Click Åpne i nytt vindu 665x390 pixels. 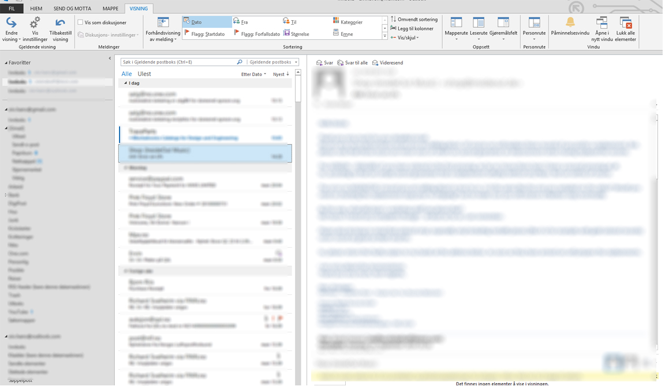[x=602, y=29]
